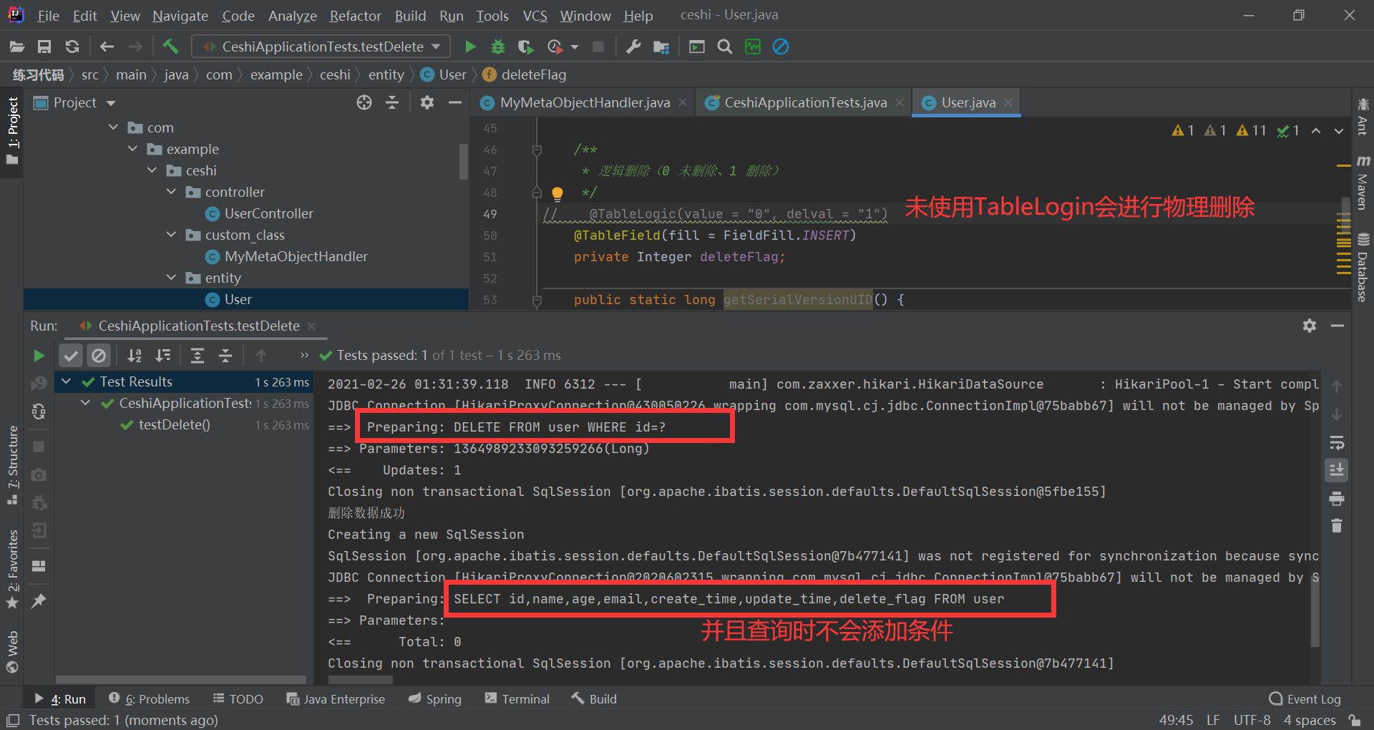Print console output icon

(x=1336, y=499)
